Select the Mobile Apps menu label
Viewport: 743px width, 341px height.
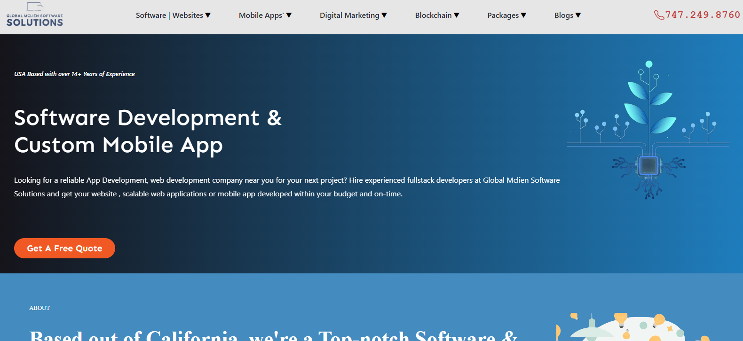tap(261, 15)
